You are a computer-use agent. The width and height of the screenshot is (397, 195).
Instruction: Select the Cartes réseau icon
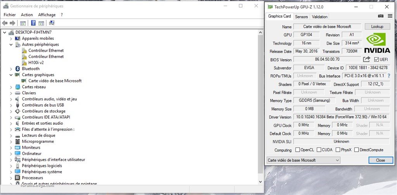point(17,87)
